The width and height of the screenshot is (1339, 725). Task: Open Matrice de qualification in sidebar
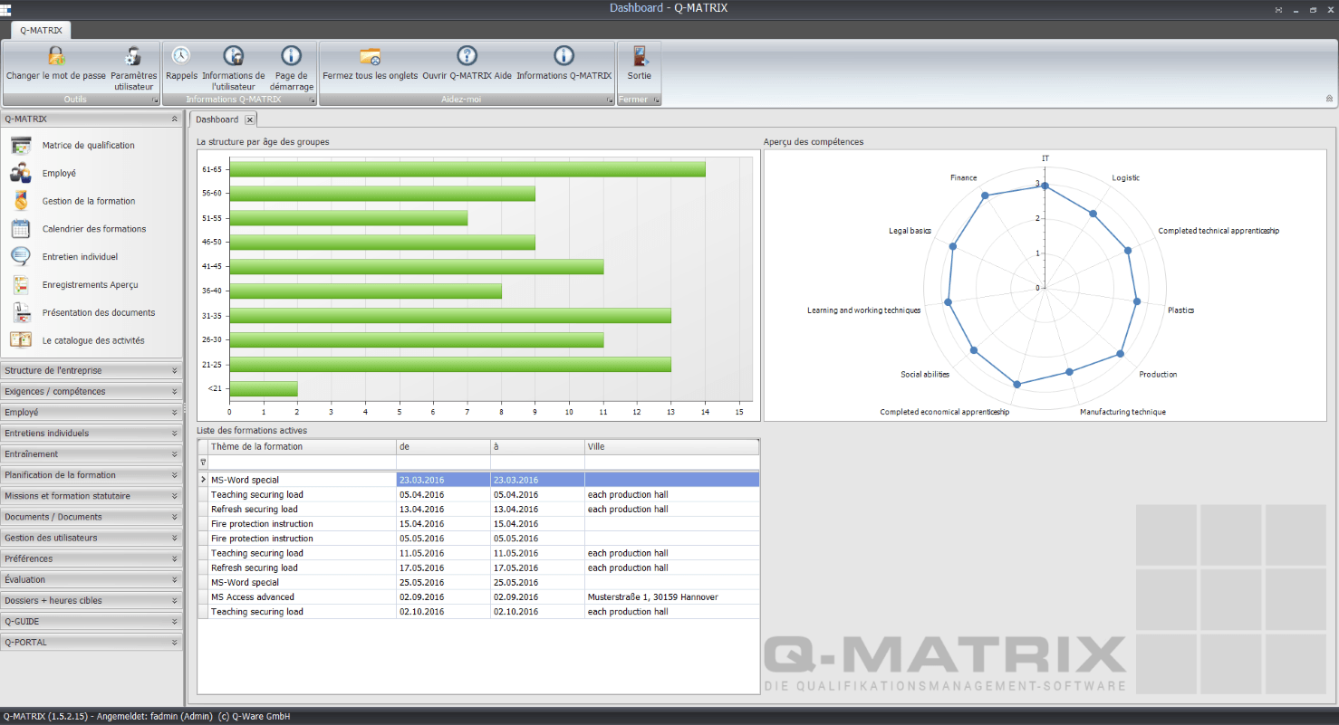(88, 146)
